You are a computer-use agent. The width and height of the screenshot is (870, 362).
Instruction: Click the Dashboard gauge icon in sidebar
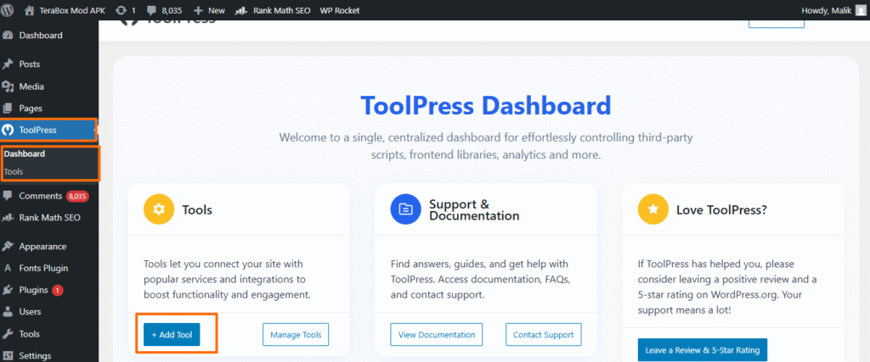tap(8, 36)
